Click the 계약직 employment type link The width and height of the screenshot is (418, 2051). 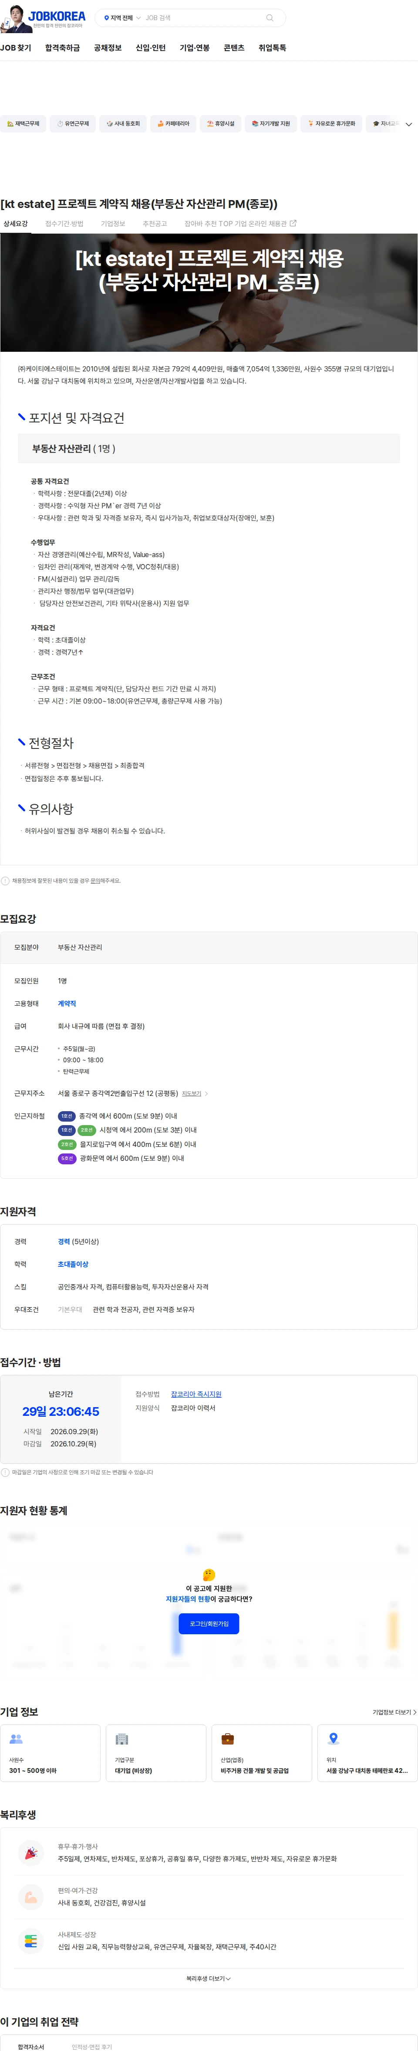67,1003
